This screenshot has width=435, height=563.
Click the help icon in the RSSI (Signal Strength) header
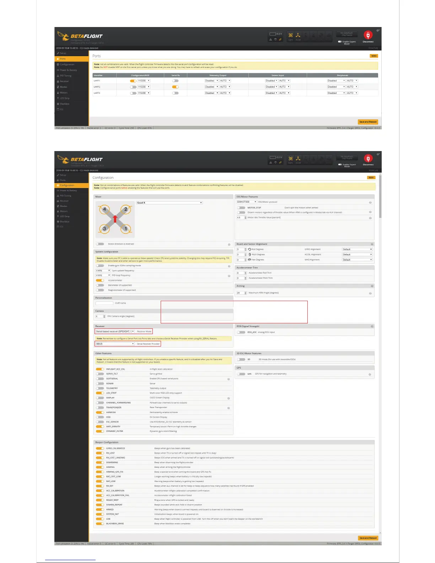pyautogui.click(x=372, y=326)
